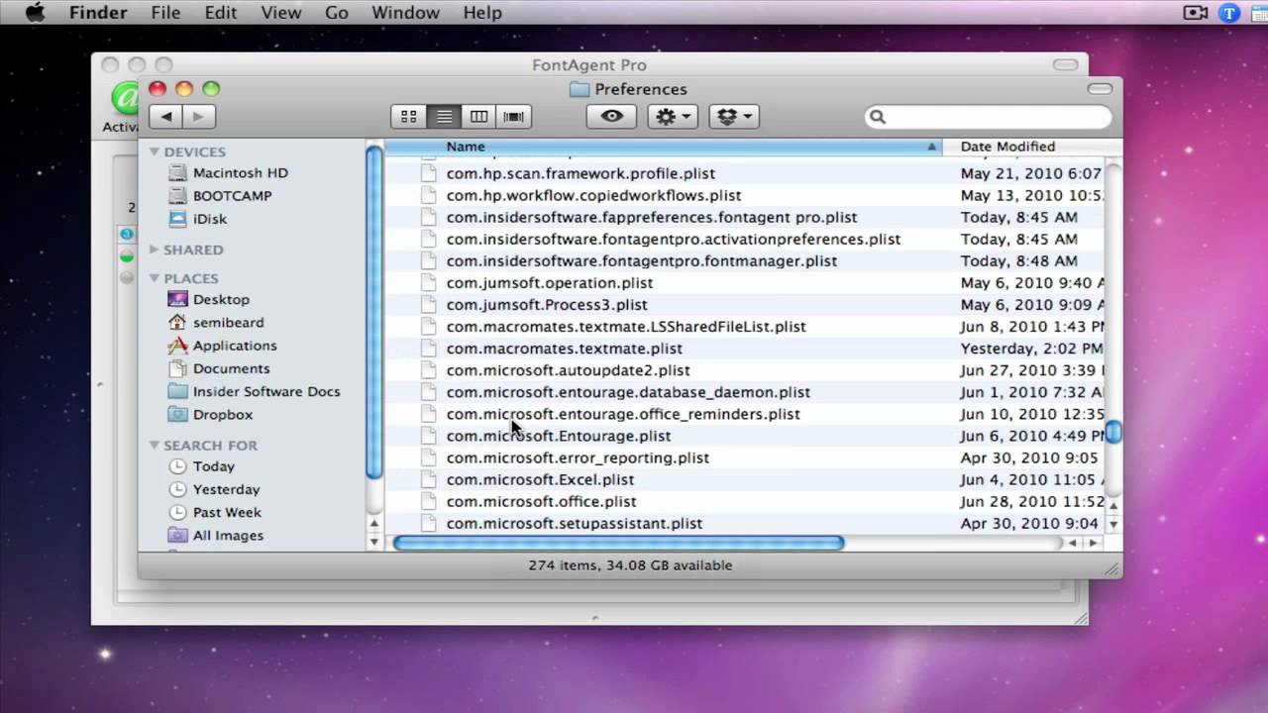This screenshot has height=713, width=1268.
Task: Open the Action gear menu
Action: 674,117
